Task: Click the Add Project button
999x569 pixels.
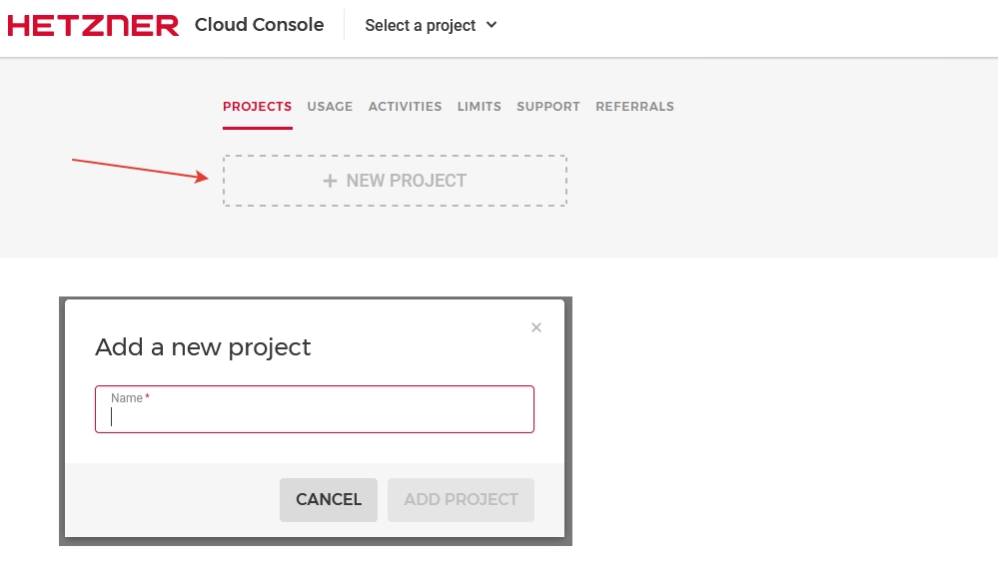Action: coord(461,499)
